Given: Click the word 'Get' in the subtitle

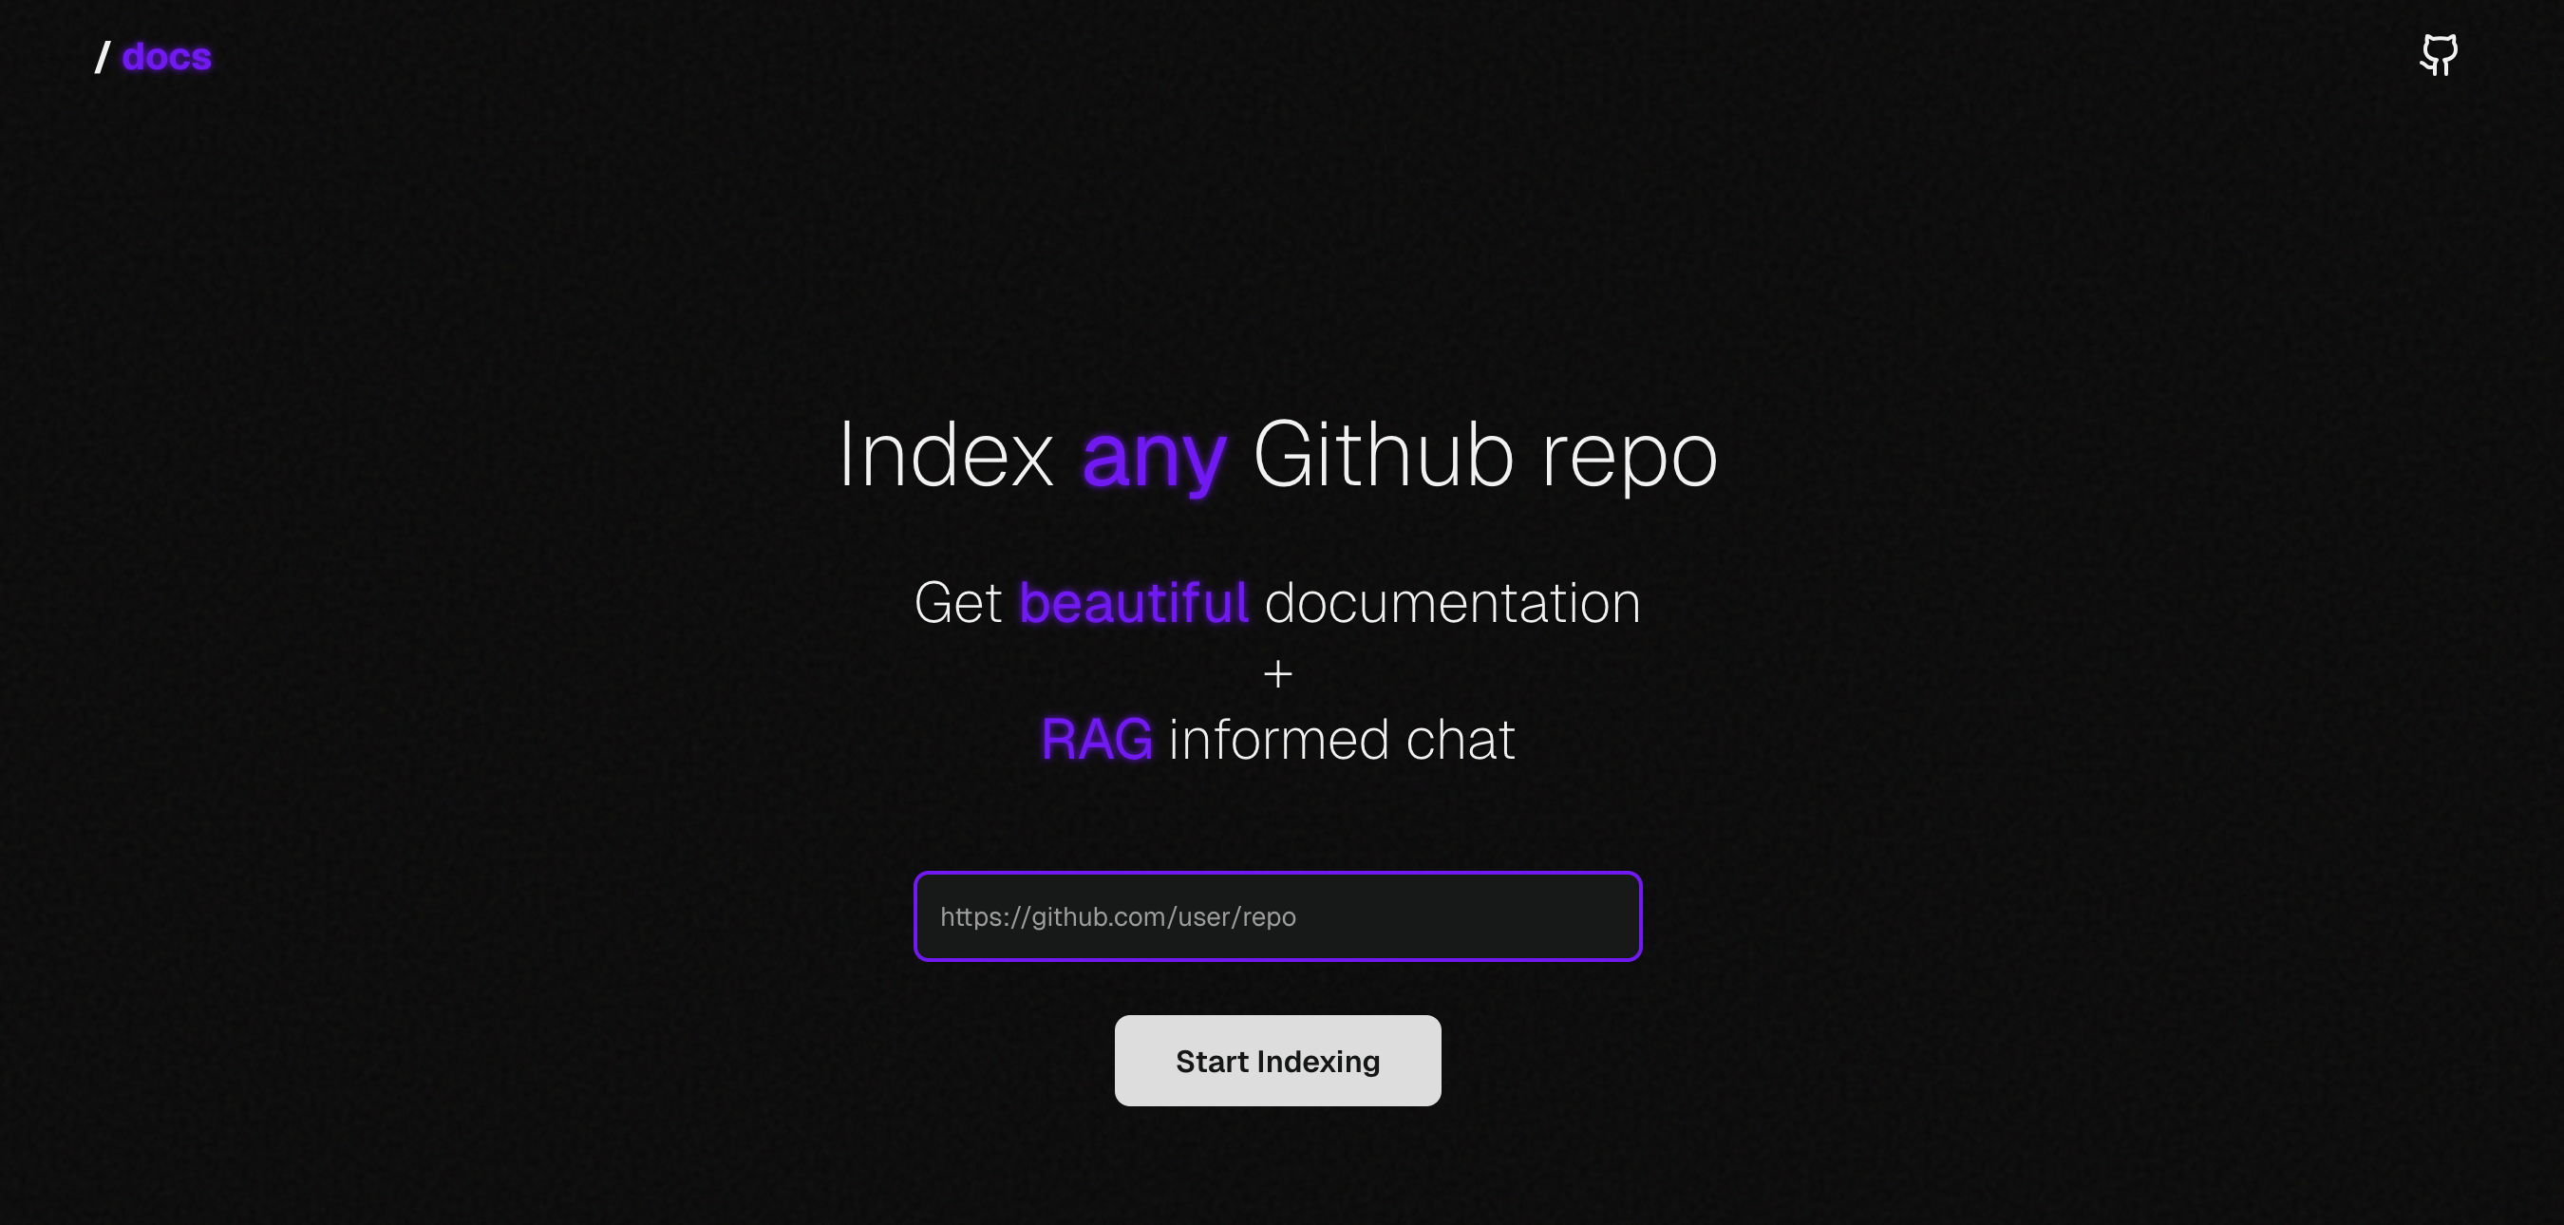Looking at the screenshot, I should 956,603.
